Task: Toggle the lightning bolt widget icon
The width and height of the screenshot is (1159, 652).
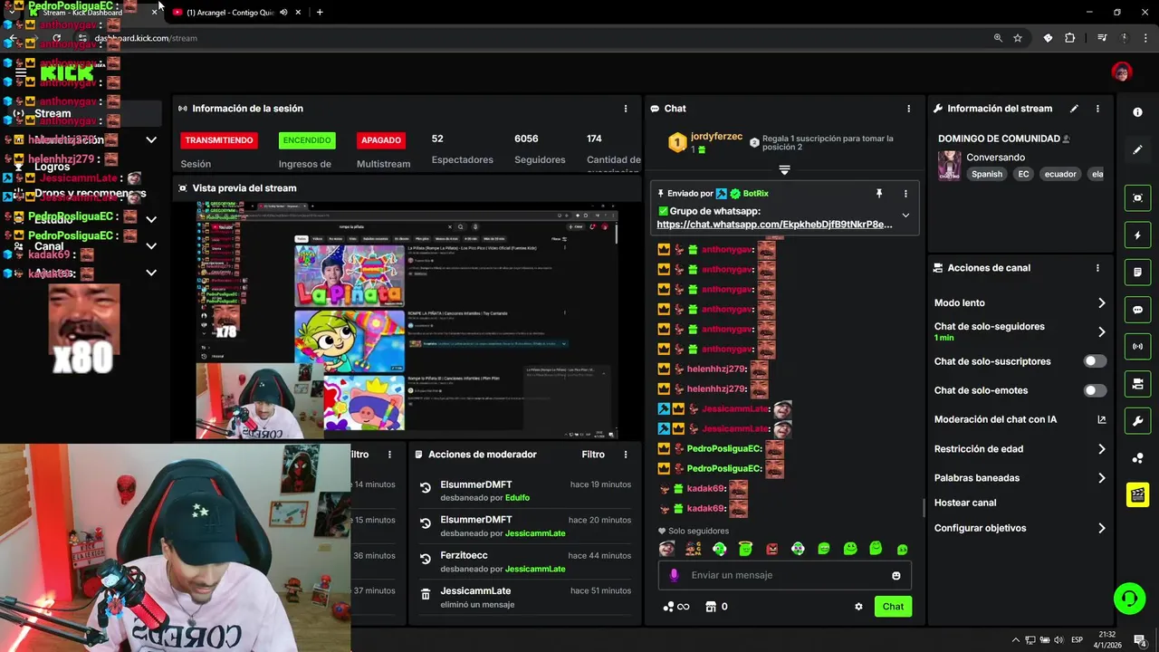Action: pos(1137,235)
